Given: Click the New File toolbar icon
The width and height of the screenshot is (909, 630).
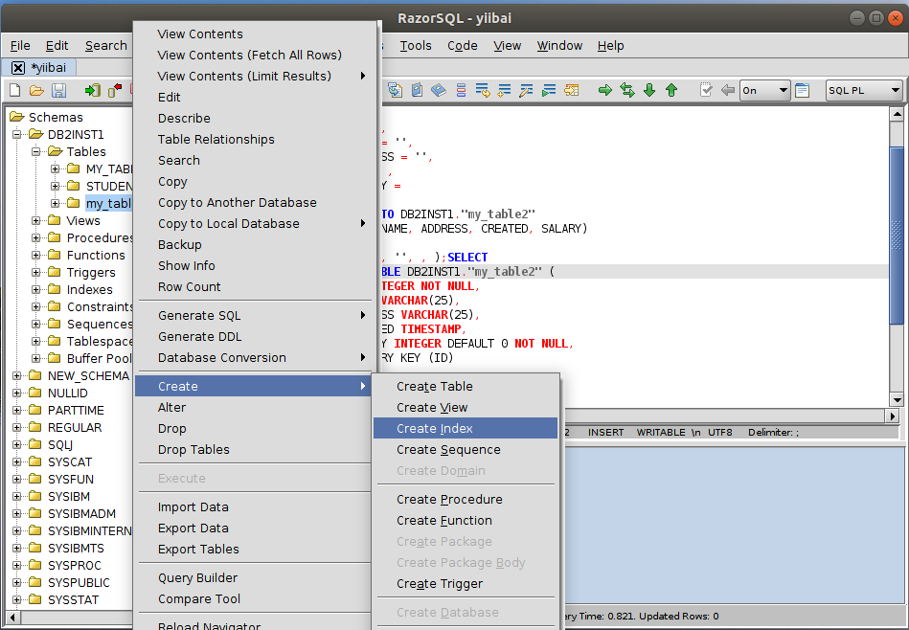Looking at the screenshot, I should click(14, 90).
